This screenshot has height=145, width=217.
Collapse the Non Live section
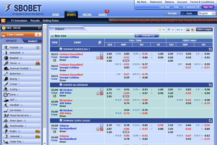pos(52,36)
